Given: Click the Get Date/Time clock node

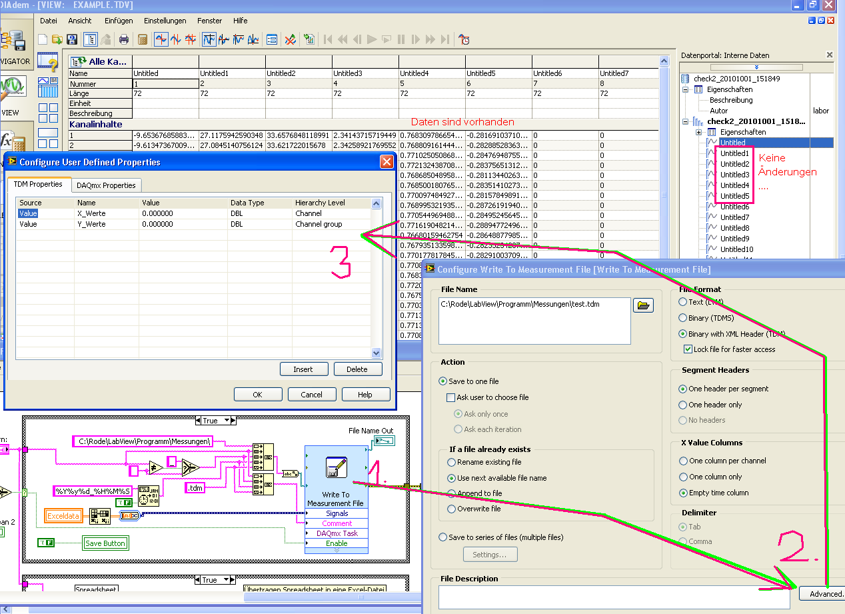Looking at the screenshot, I should click(x=149, y=496).
